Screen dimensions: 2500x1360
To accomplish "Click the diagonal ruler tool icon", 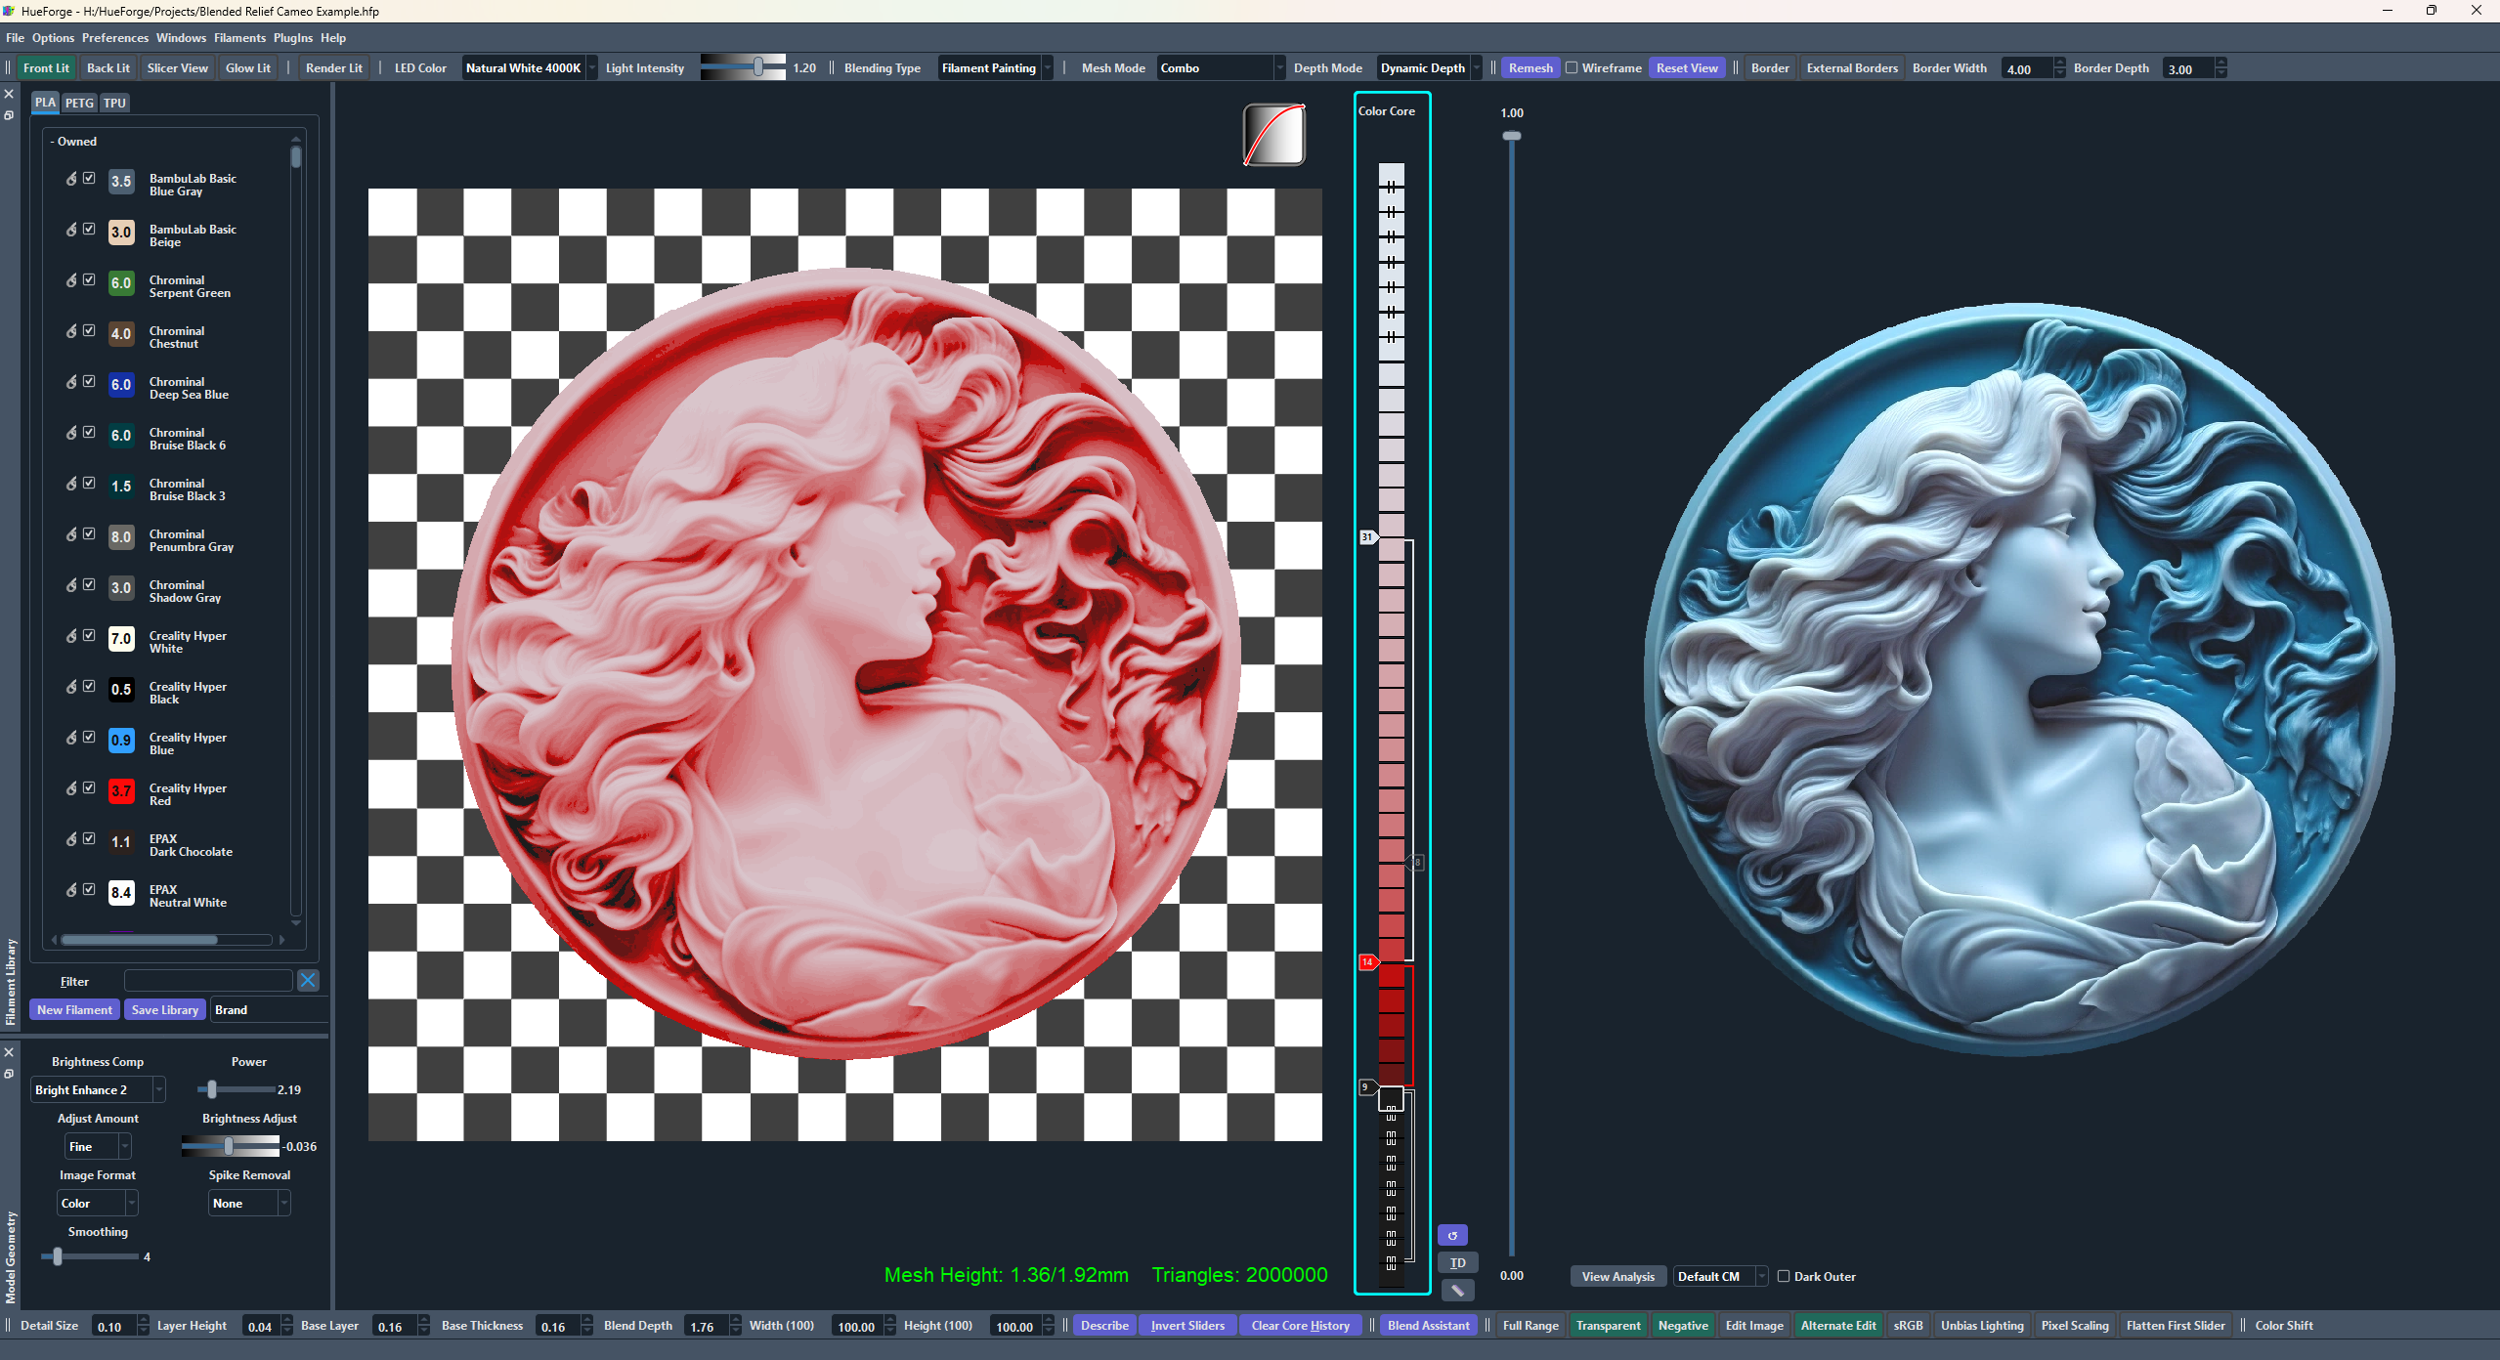I will [x=1457, y=1291].
